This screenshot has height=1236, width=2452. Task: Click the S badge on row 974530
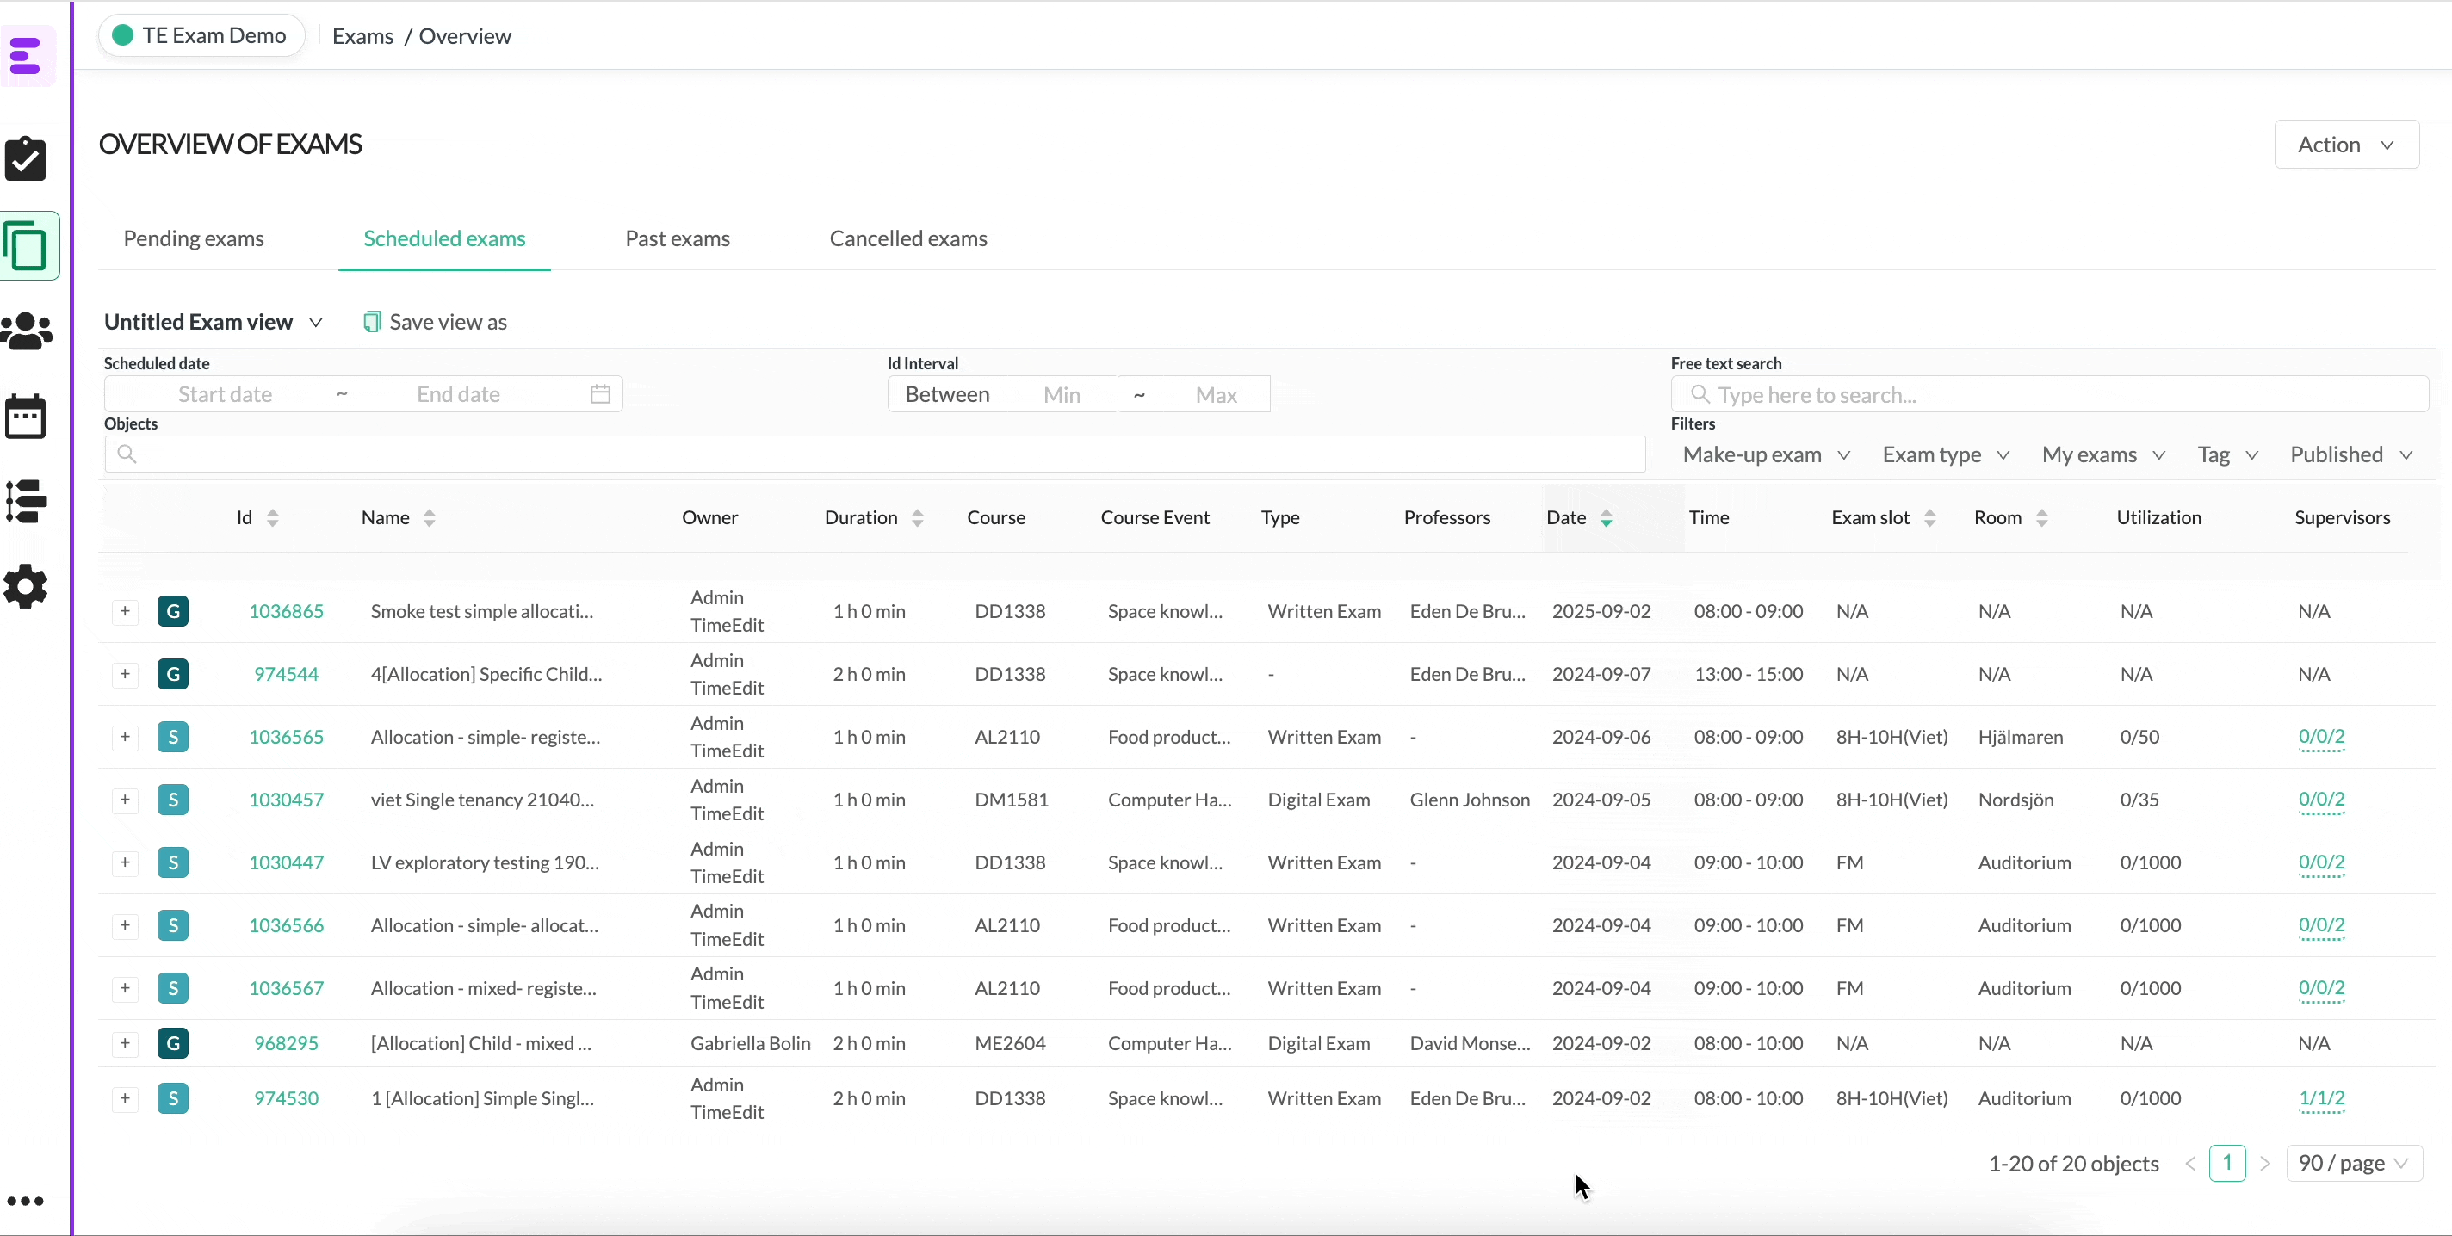173,1098
